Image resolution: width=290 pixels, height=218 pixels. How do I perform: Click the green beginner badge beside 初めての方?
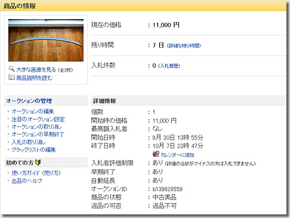pyautogui.click(x=38, y=163)
